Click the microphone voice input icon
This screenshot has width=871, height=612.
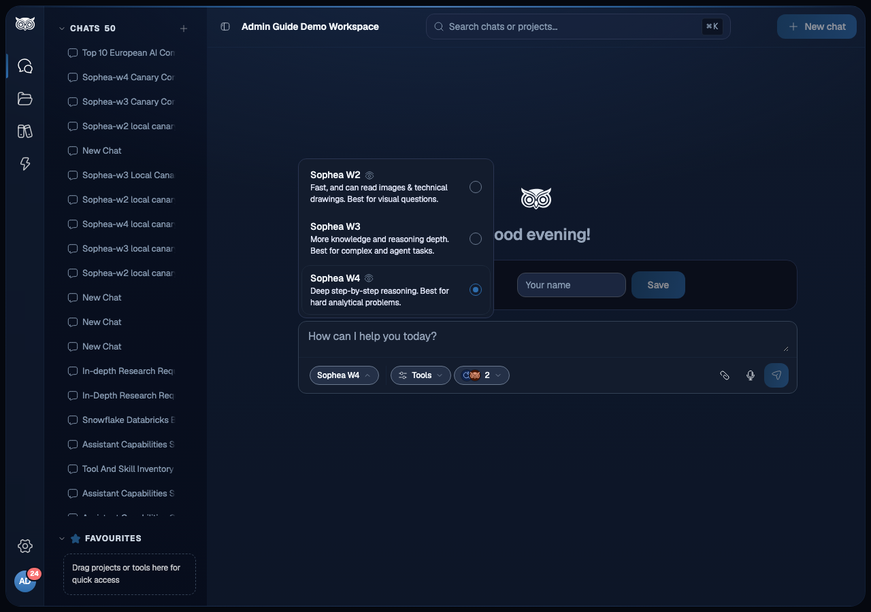coord(751,375)
